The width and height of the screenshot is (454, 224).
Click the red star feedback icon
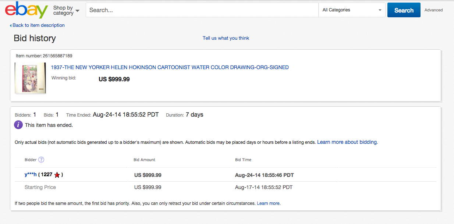click(57, 175)
